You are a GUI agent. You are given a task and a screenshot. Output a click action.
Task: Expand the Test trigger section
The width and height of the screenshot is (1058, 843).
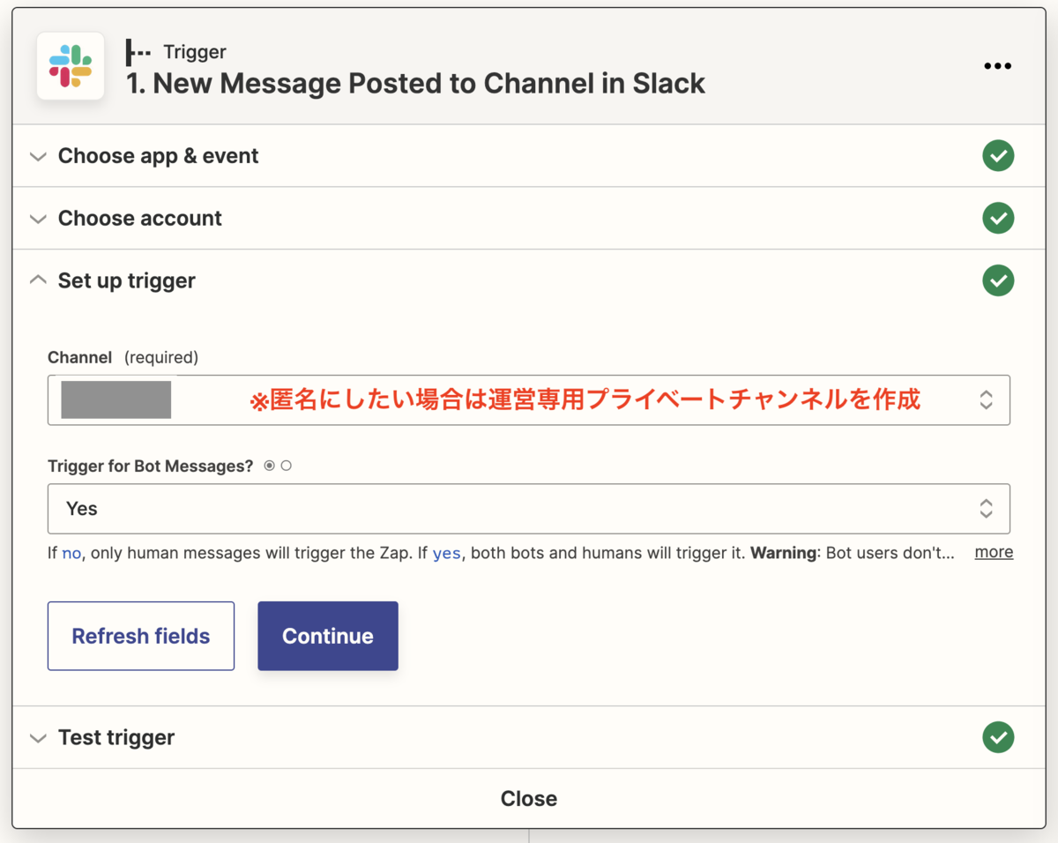38,738
